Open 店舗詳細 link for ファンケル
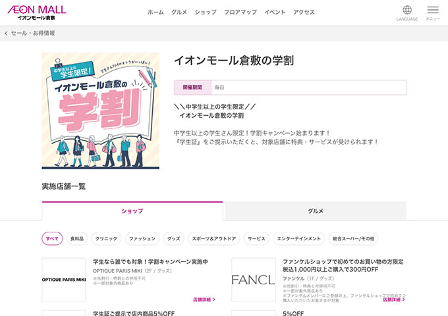Screen dimensions: 448x316 (x=394, y=300)
